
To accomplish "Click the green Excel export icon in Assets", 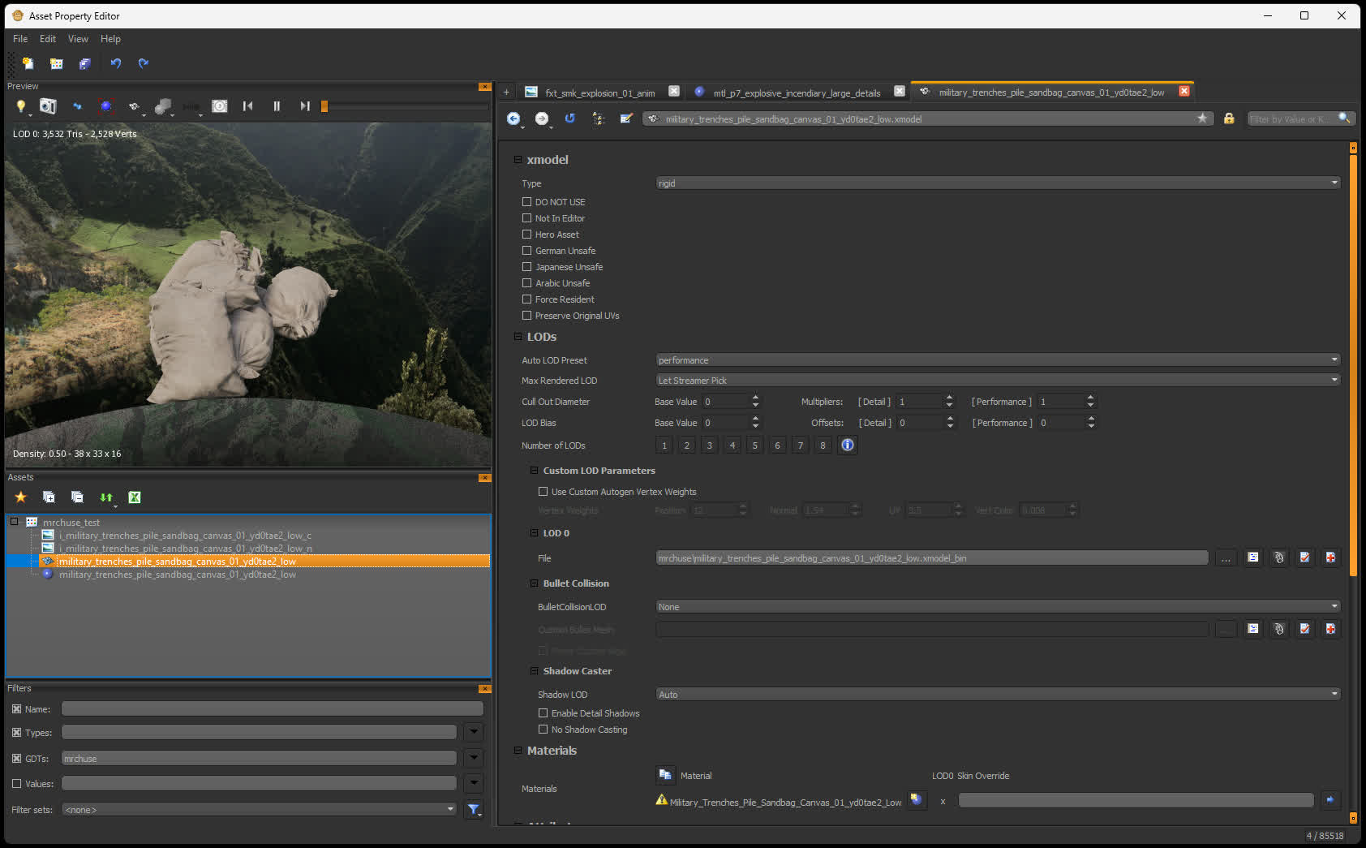I will point(135,497).
